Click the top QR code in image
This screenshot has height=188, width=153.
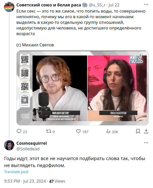click(x=25, y=60)
